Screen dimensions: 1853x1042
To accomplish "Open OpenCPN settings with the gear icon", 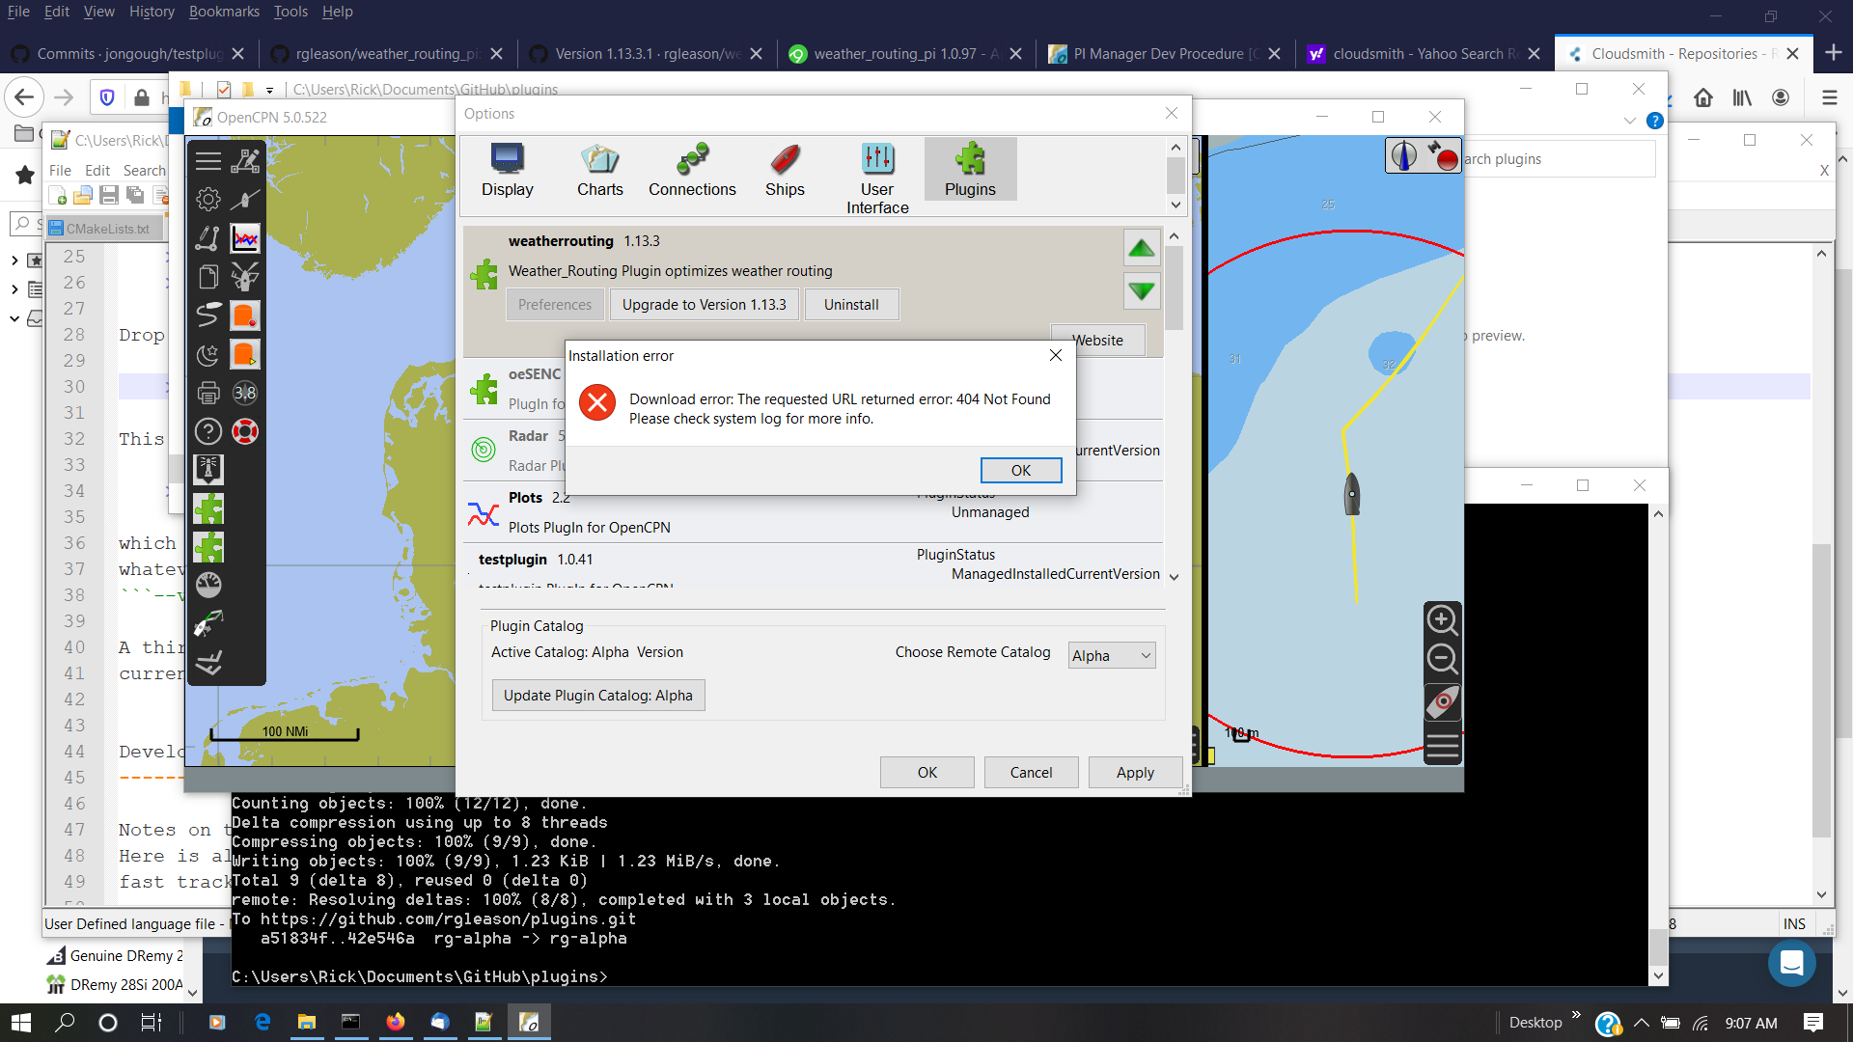I will point(207,200).
